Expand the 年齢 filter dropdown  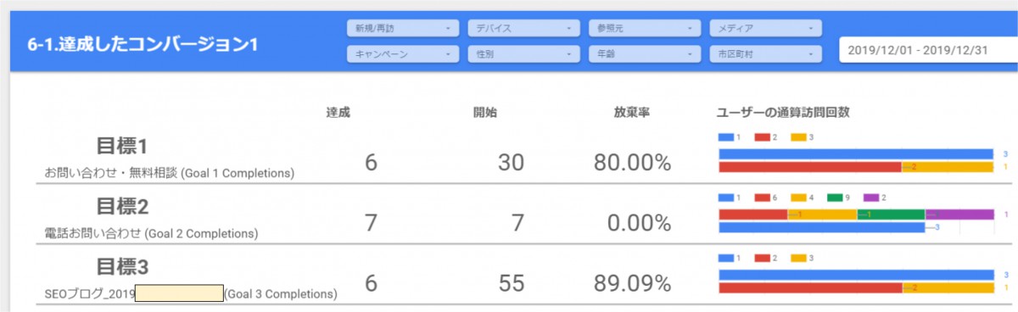[645, 54]
